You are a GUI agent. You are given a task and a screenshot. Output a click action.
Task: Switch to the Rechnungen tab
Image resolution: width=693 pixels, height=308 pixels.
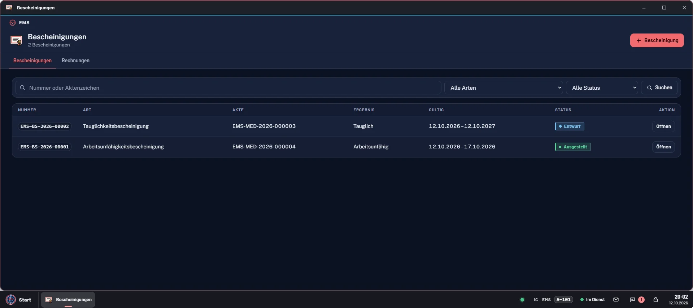pyautogui.click(x=75, y=61)
